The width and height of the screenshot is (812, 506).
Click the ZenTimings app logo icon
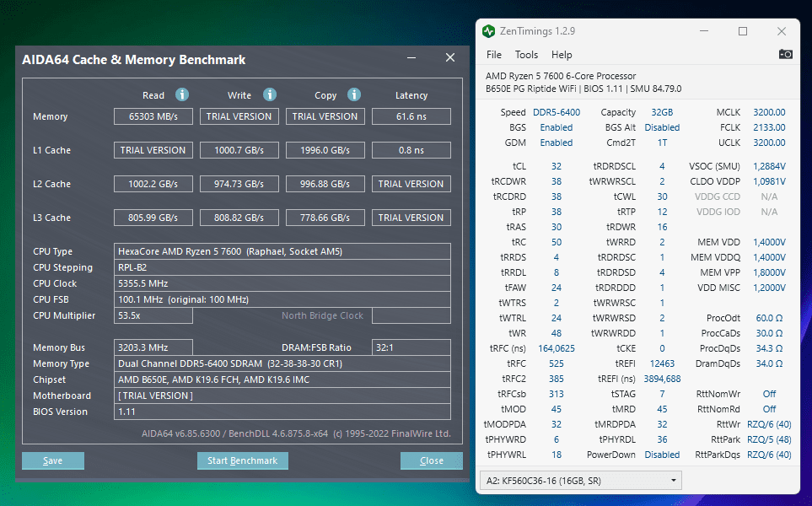[488, 31]
